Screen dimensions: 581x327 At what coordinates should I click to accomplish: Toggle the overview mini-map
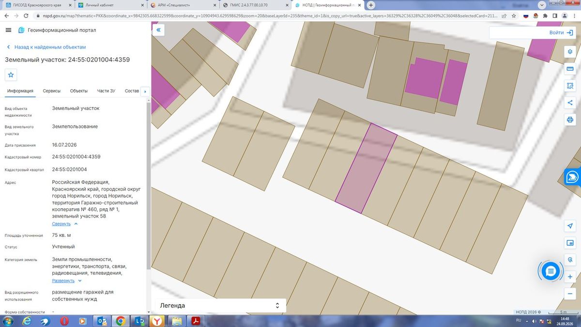point(570,243)
